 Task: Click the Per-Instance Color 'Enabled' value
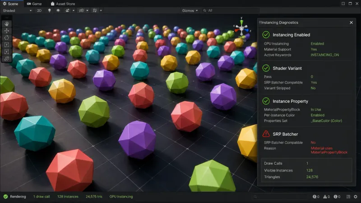(318, 115)
